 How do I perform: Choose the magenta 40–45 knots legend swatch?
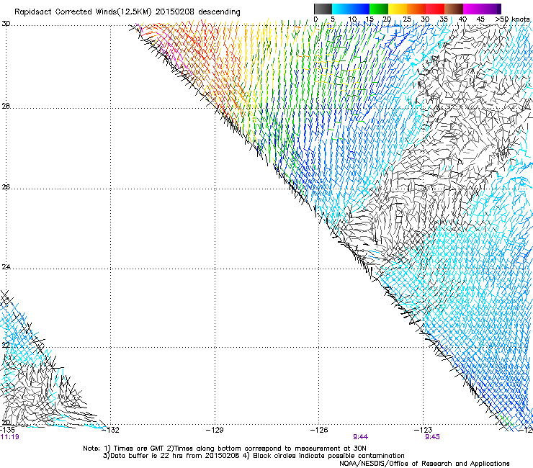pos(472,9)
